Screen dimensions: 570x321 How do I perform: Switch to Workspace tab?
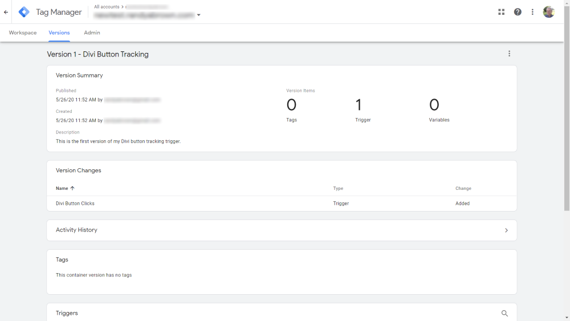[x=23, y=32]
